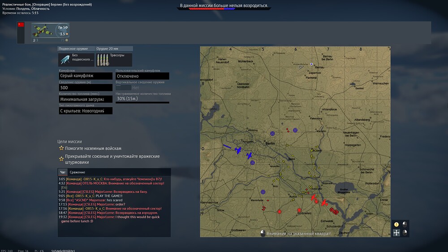Click the lower mouse-button hint icon
The image size is (448, 252).
(405, 232)
